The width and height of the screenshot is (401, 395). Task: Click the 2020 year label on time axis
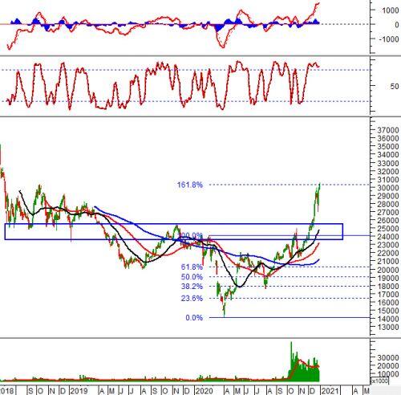[x=204, y=390]
